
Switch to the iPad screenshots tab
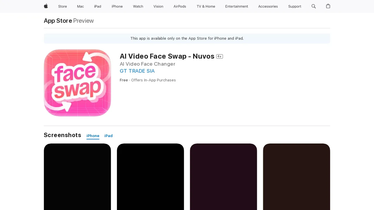click(108, 136)
